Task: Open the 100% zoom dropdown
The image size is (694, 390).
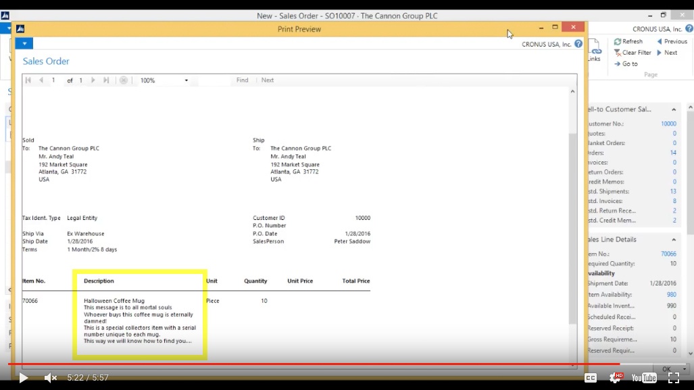Action: [187, 80]
